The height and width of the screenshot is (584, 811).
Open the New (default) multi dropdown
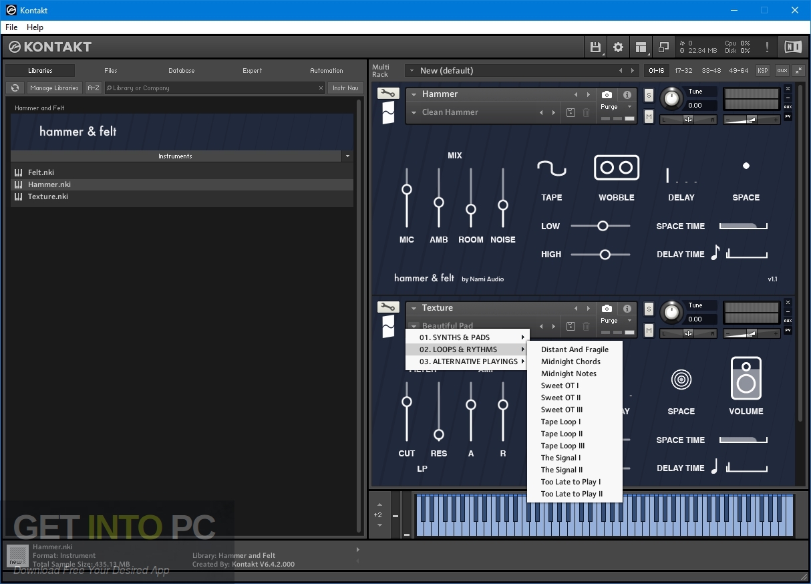click(x=412, y=71)
